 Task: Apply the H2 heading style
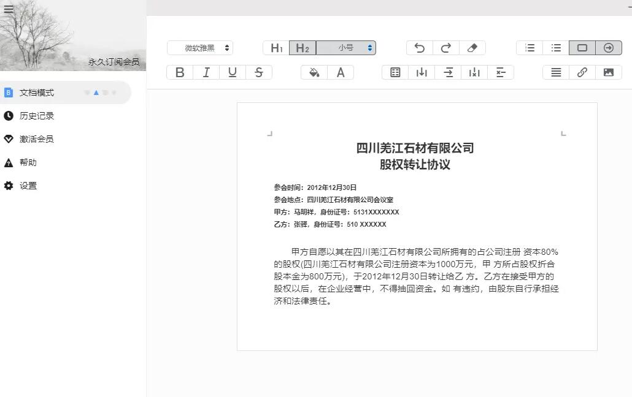[x=303, y=47]
